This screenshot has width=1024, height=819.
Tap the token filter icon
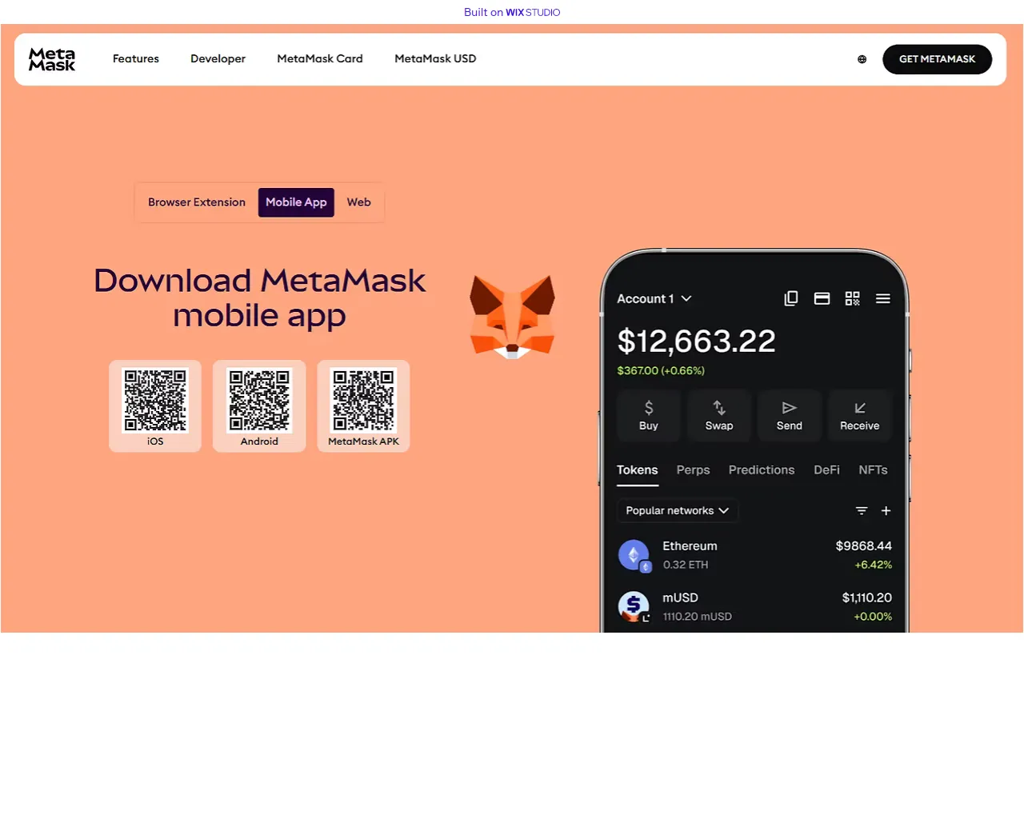pyautogui.click(x=862, y=511)
